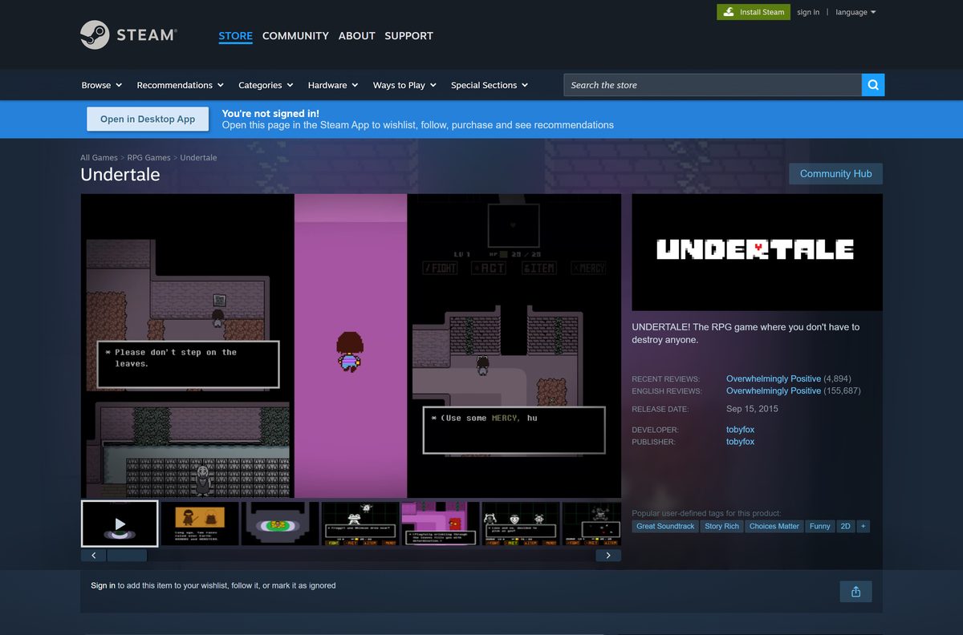Image resolution: width=963 pixels, height=635 pixels.
Task: Expand the Categories menu
Action: [266, 85]
